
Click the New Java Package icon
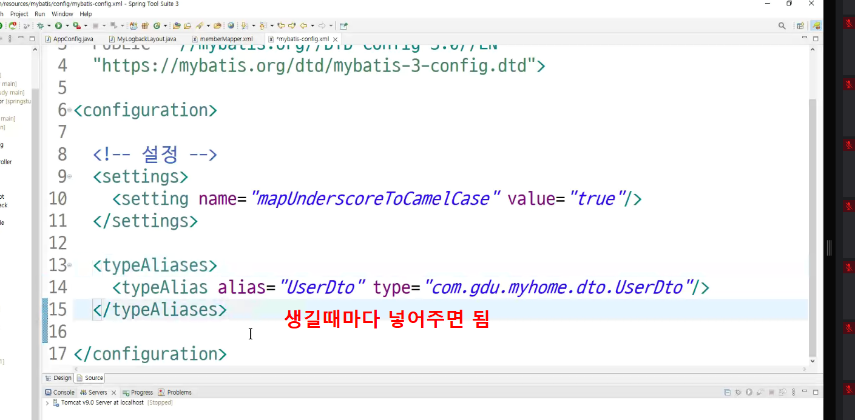coord(145,25)
